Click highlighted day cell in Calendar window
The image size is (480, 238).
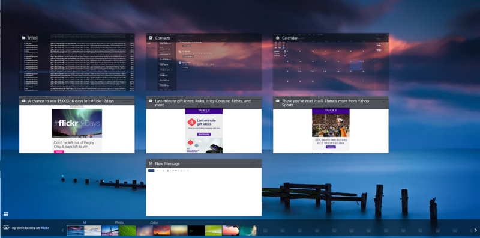pos(356,66)
